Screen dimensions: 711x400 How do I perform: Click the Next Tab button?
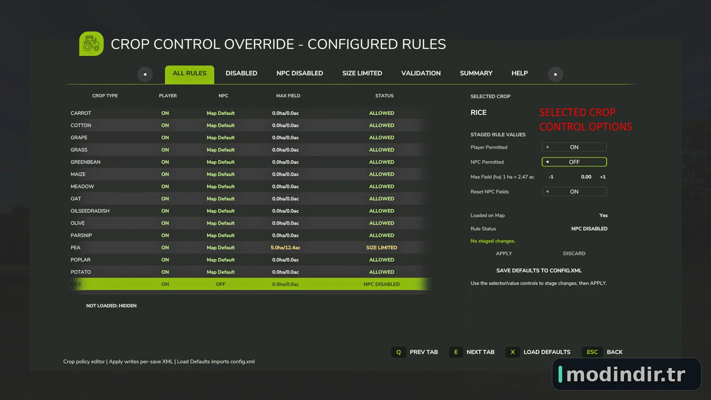coord(480,352)
